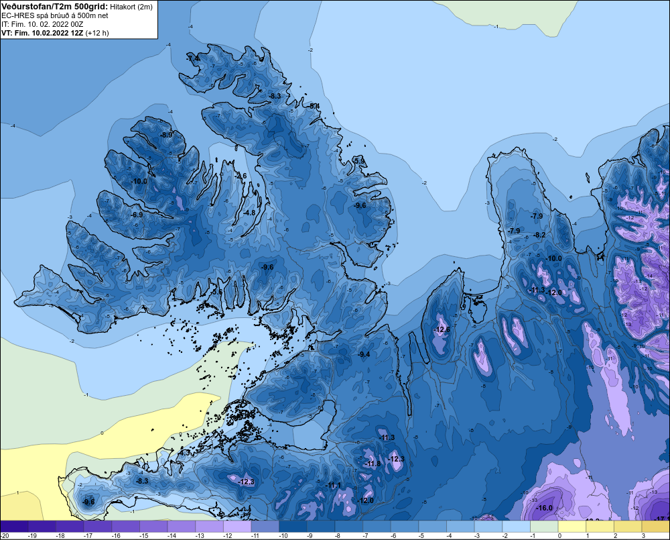Click the map title 'Veðurstofan/T2m 500grid'
Viewport: 670px width, 540px height.
coord(54,7)
